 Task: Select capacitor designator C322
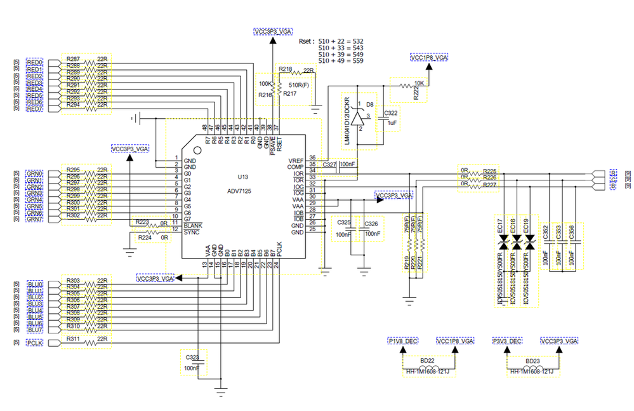391,113
